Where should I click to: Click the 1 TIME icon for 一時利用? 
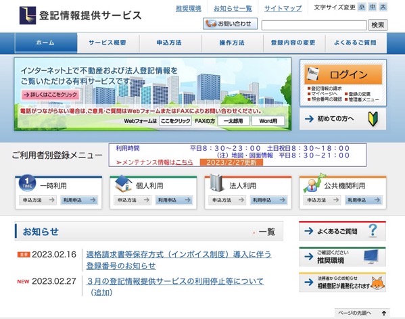(27, 183)
